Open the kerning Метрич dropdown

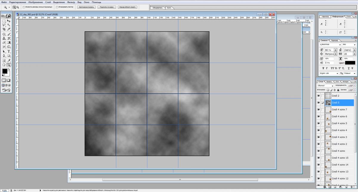click(x=336, y=54)
